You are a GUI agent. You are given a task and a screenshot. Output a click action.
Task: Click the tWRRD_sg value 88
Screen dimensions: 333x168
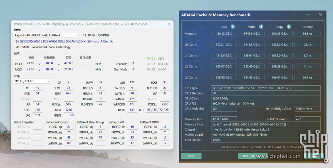69,138
